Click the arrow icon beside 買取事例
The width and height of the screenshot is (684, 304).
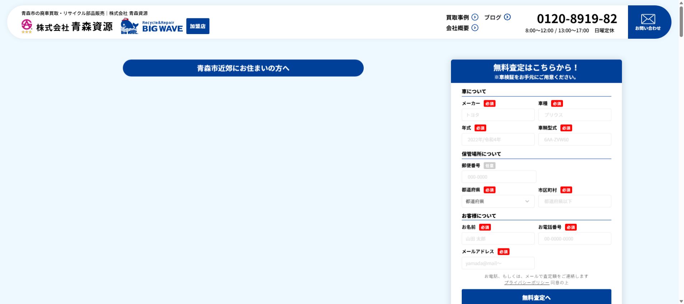click(475, 17)
